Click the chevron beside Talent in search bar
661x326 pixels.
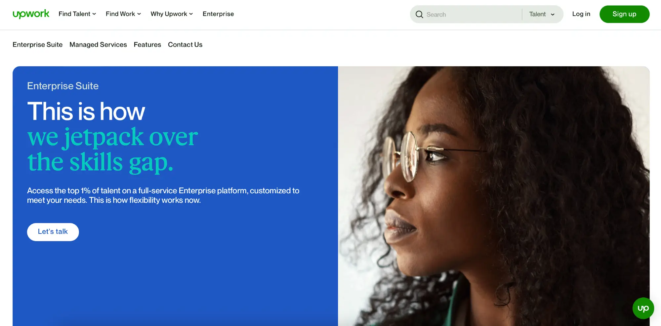(x=553, y=15)
